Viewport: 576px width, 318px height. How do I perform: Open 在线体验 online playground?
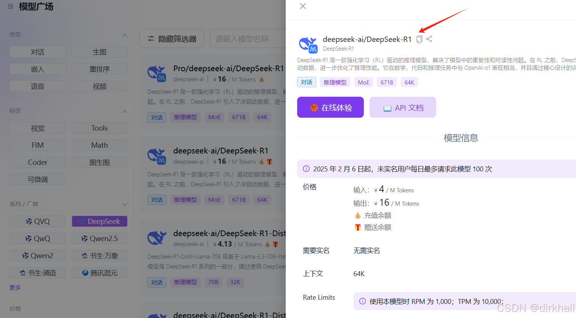pyautogui.click(x=330, y=107)
